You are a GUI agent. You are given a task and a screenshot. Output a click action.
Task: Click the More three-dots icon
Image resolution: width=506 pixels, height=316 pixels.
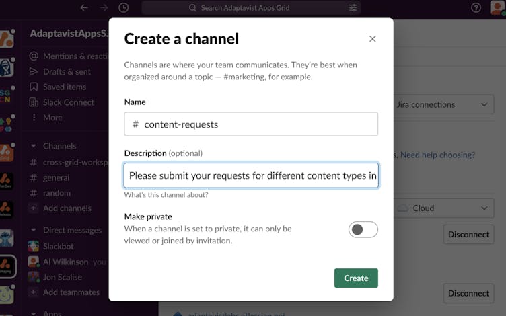point(34,118)
